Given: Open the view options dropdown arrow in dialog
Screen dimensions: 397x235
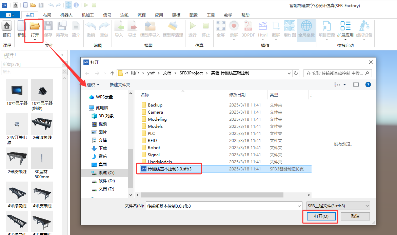Looking at the screenshot, I should click(344, 85).
